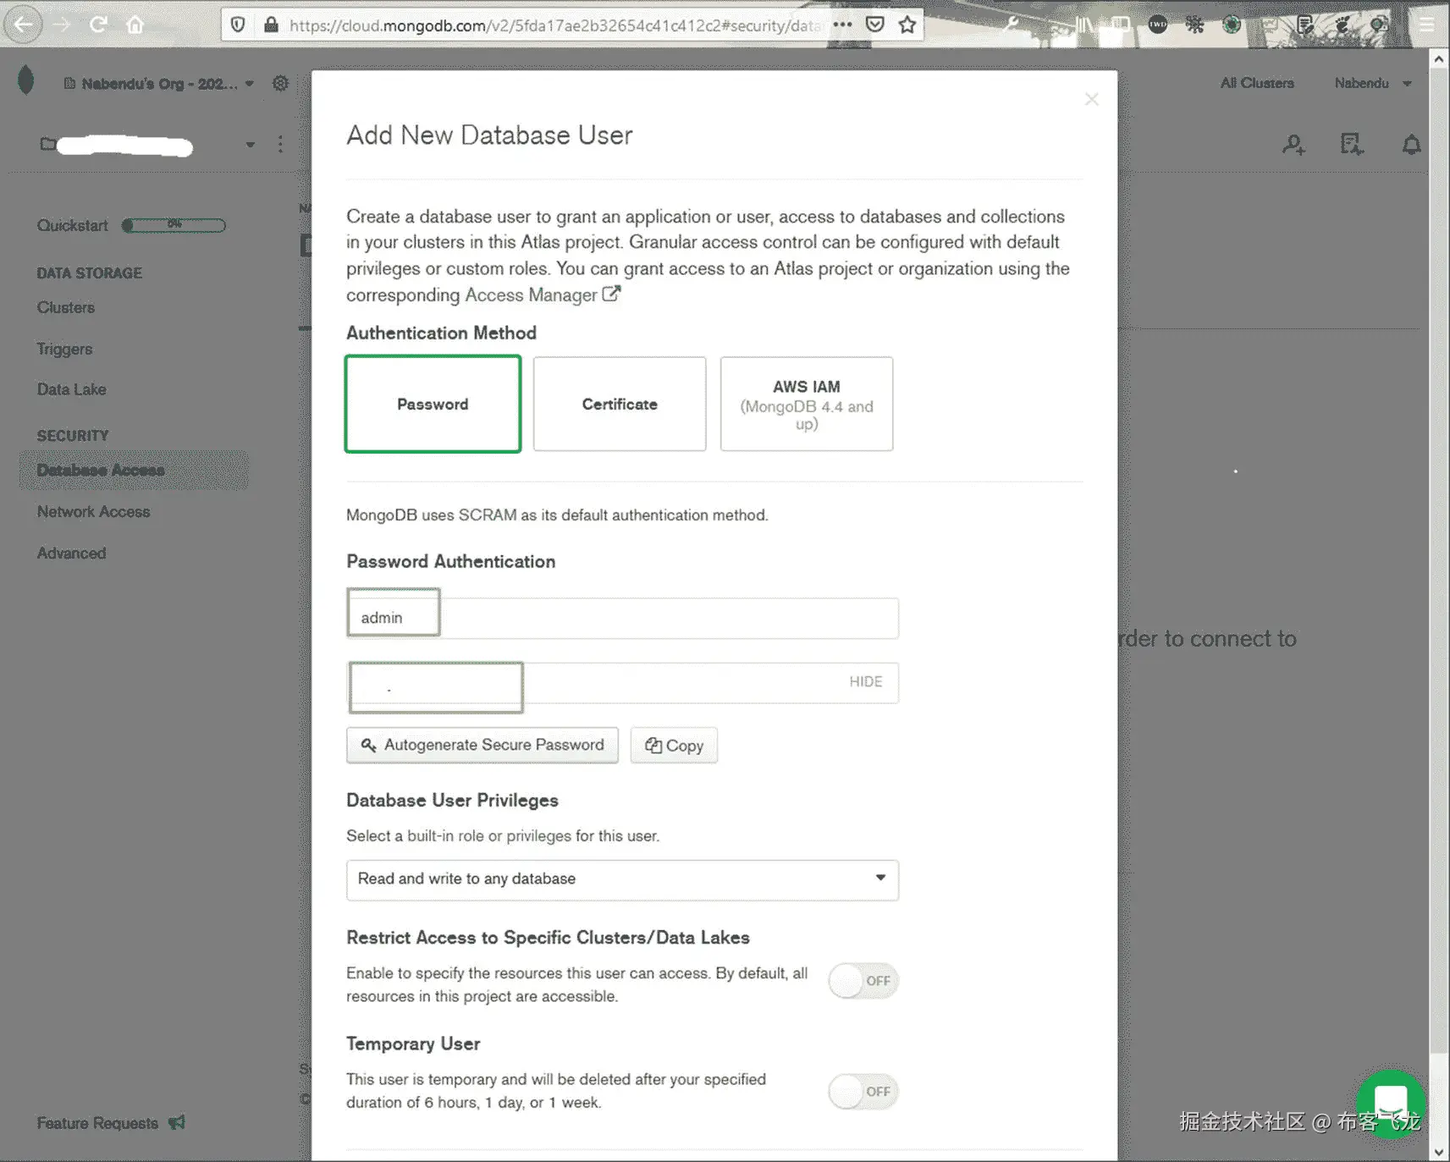Click Autogenerate Secure Password button
Viewport: 1450px width, 1162px height.
click(482, 746)
